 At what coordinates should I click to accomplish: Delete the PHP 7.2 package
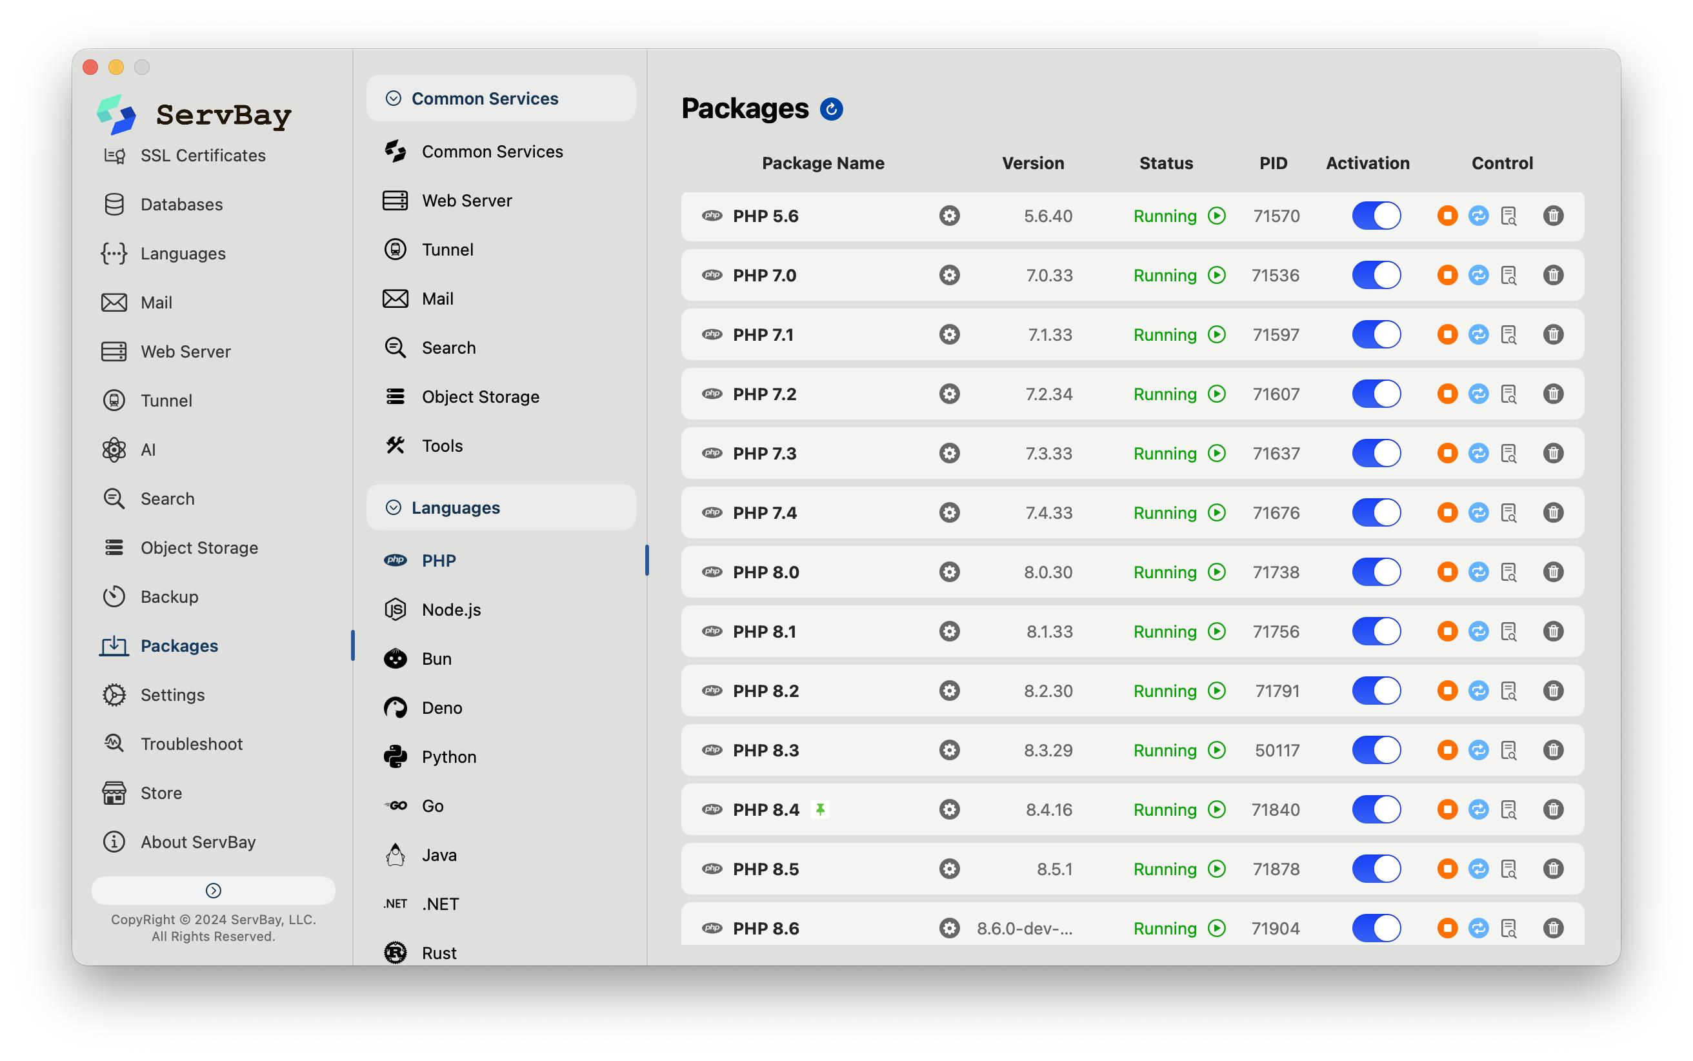click(x=1553, y=394)
